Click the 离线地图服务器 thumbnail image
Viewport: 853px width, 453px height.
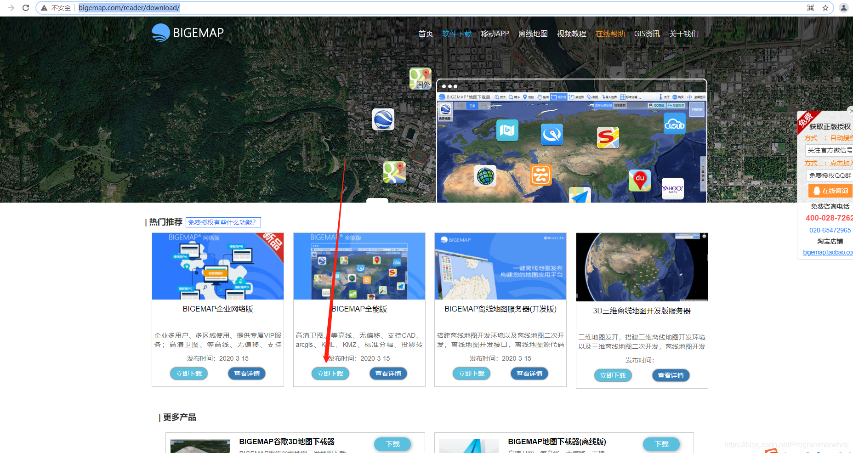pyautogui.click(x=500, y=266)
